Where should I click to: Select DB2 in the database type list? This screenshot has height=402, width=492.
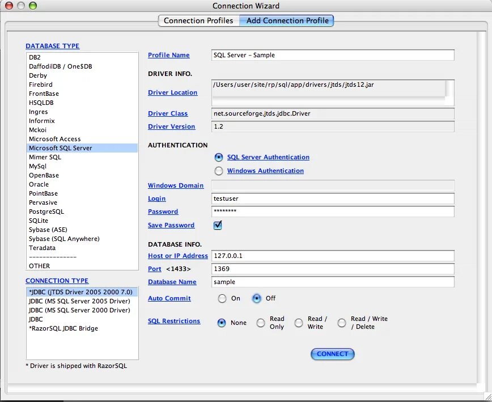click(x=82, y=57)
